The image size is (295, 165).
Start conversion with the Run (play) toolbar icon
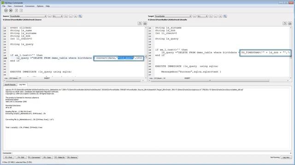(x=6, y=11)
